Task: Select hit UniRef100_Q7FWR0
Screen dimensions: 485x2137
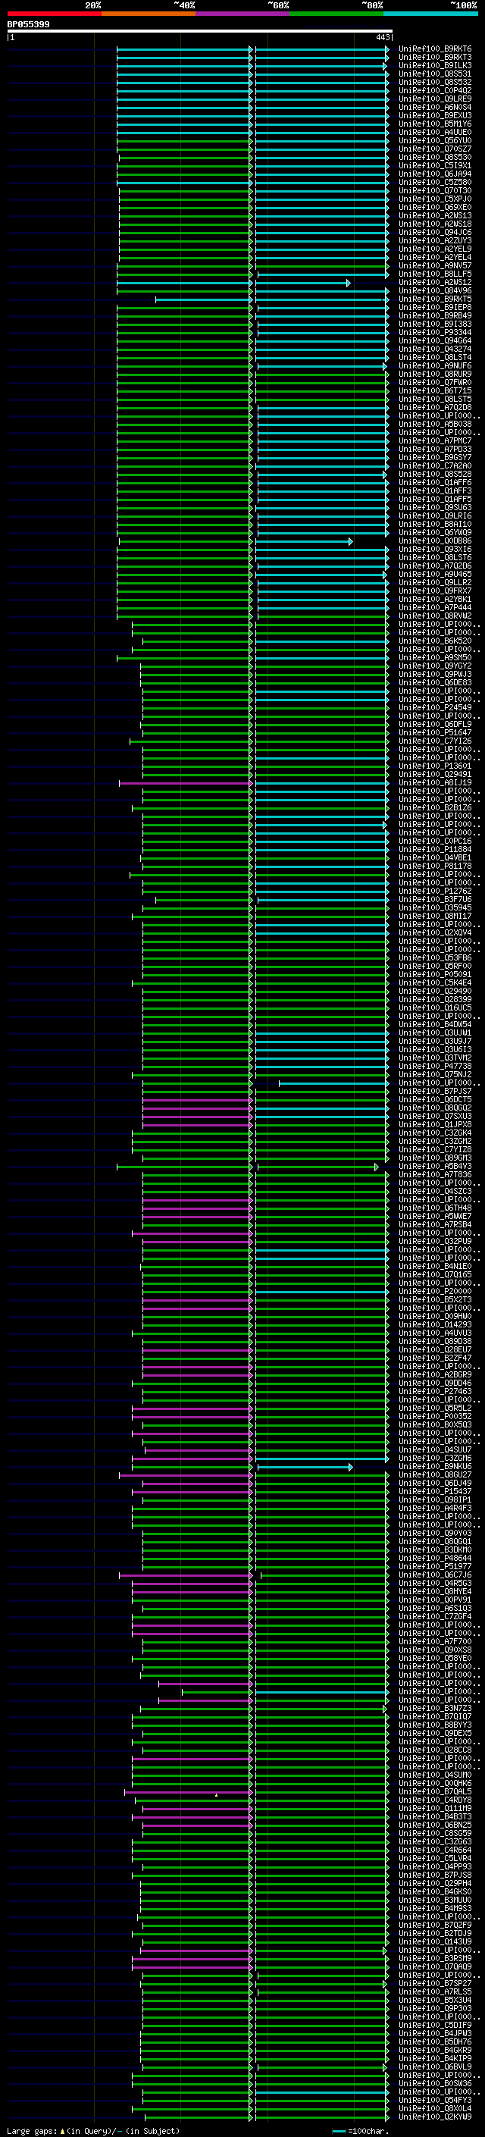Action: click(435, 382)
